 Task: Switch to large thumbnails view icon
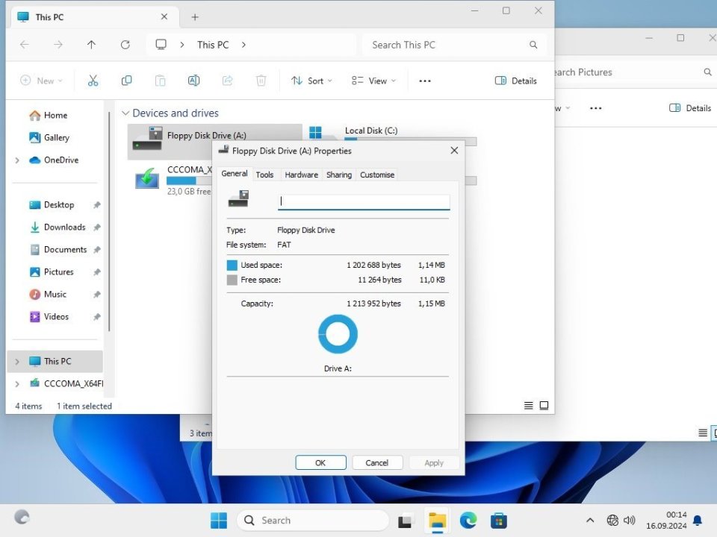[x=544, y=406]
